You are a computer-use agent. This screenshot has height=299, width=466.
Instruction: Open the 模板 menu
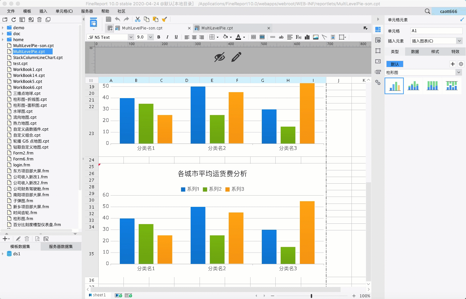click(27, 11)
